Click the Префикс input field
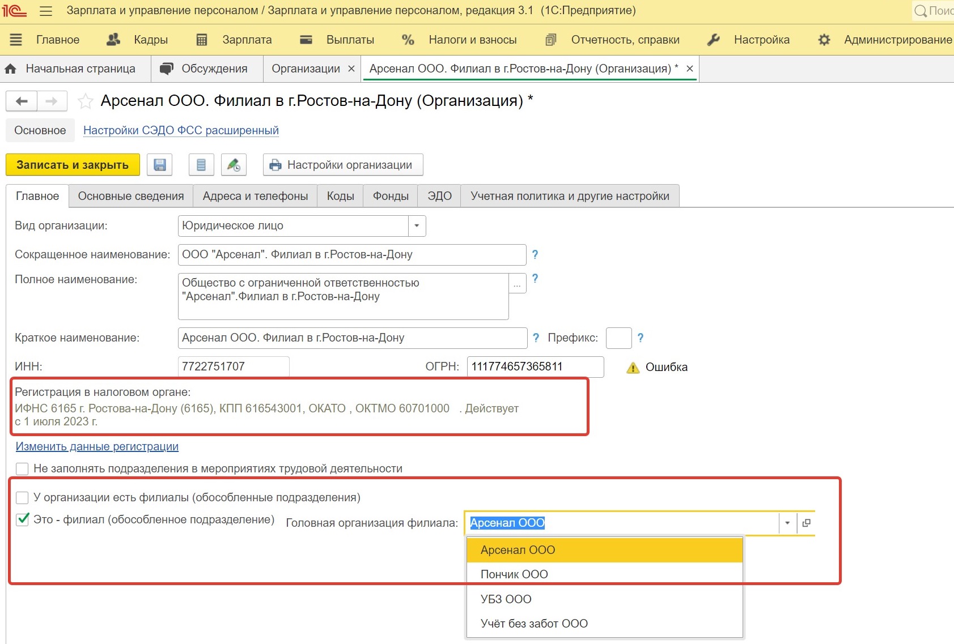Screen dimensions: 954x644 [619, 338]
